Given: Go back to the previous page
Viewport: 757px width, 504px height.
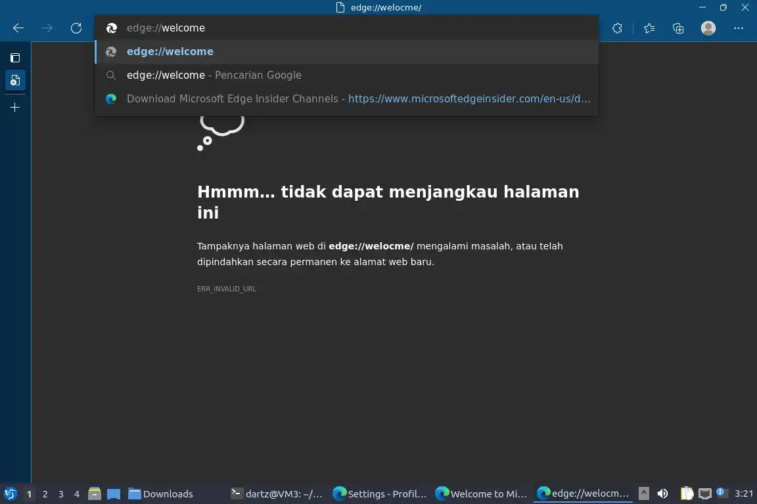Looking at the screenshot, I should coord(18,28).
